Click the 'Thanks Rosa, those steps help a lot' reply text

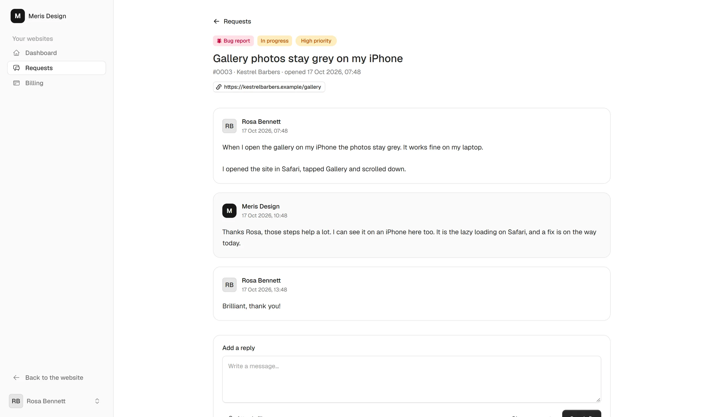(x=409, y=238)
